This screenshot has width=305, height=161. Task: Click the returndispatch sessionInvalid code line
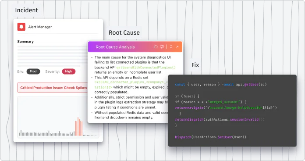220,119
